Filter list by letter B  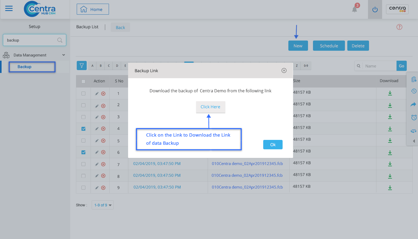(101, 66)
